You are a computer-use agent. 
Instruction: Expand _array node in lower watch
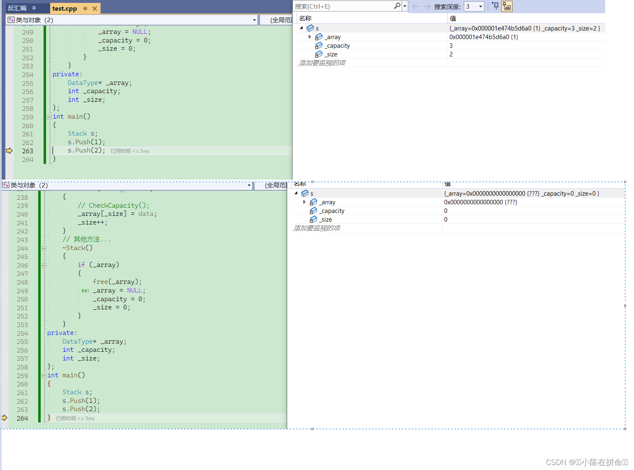click(x=304, y=202)
